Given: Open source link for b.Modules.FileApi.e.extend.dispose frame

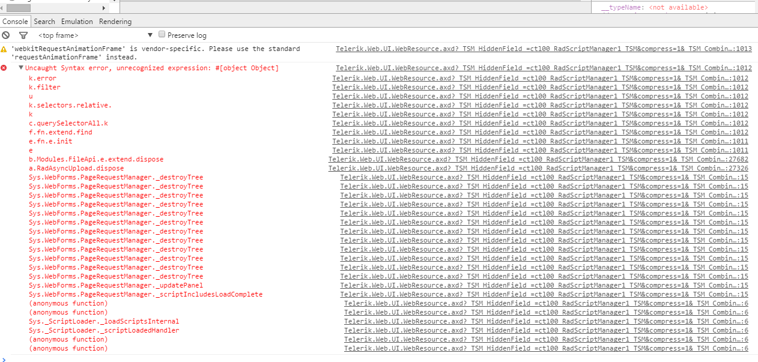Looking at the screenshot, I should [538, 159].
